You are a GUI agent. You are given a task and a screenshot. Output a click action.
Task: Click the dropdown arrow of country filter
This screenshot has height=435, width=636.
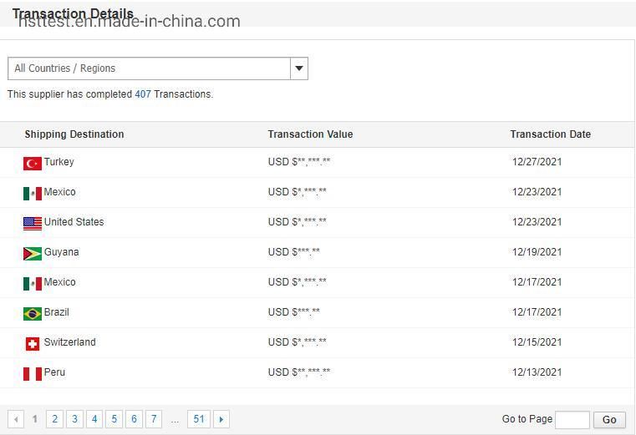pos(299,68)
